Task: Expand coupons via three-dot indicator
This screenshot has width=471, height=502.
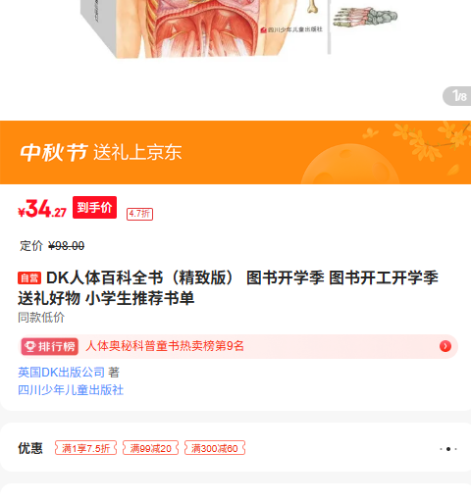Action: [x=448, y=449]
